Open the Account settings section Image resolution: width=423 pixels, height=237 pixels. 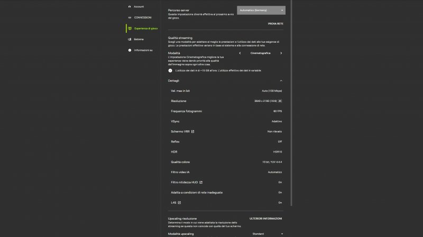[x=138, y=6]
